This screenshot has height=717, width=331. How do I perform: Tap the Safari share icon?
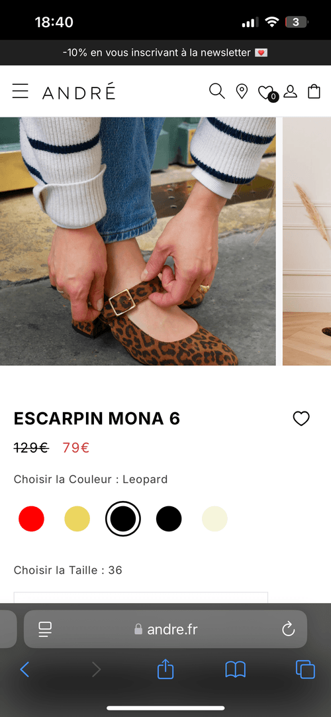(x=165, y=670)
